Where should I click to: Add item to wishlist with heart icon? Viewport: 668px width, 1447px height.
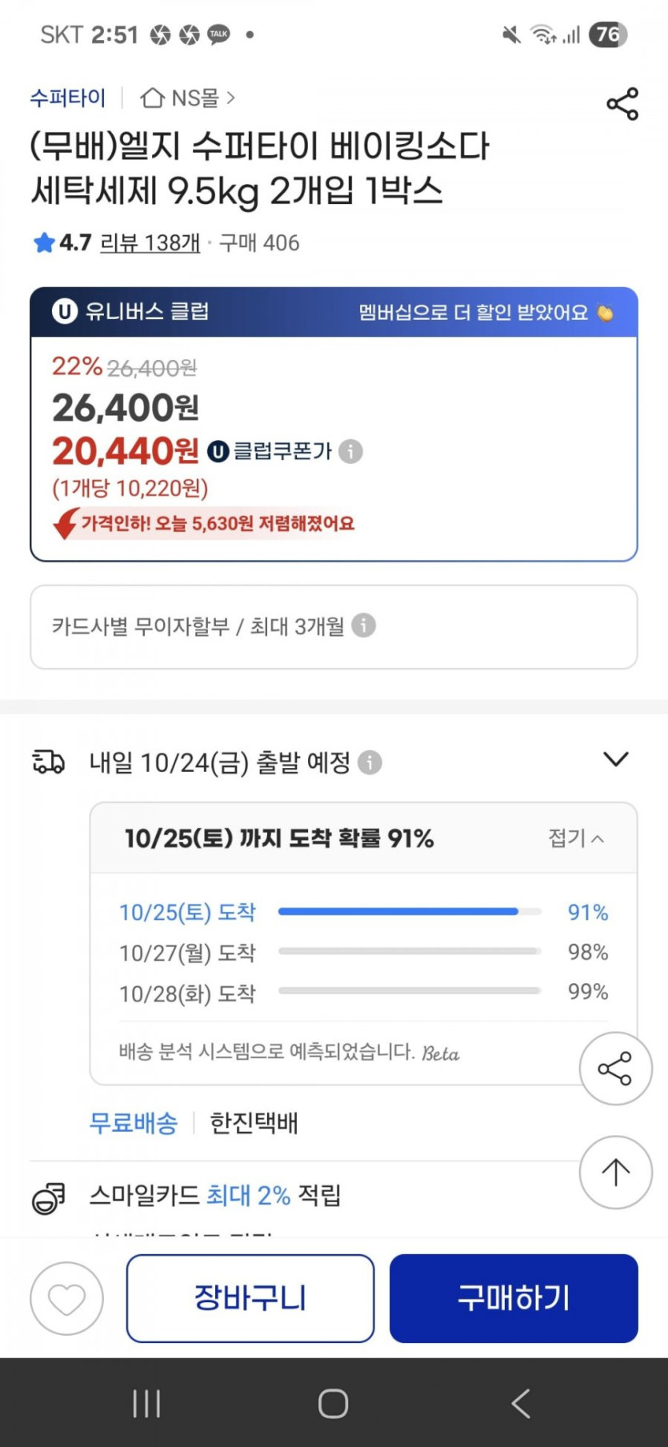click(x=66, y=1298)
